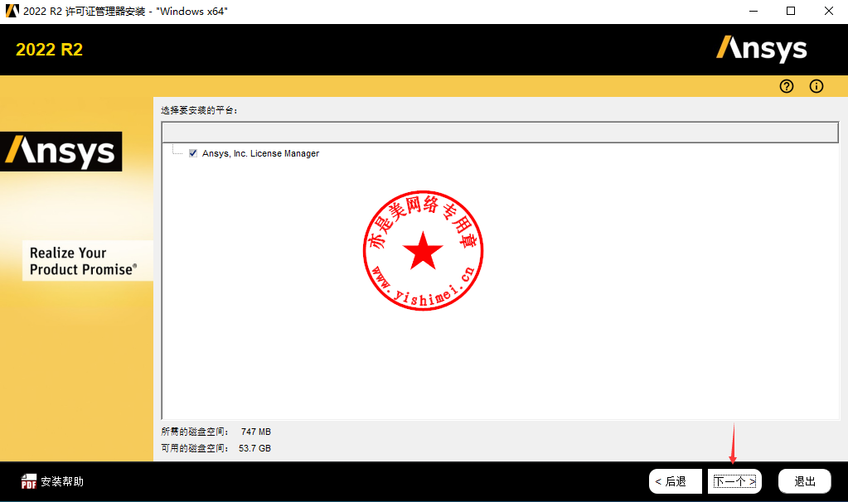Click the 2022 R2 version text

[49, 50]
